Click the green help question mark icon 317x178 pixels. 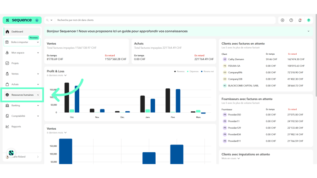coord(309,20)
